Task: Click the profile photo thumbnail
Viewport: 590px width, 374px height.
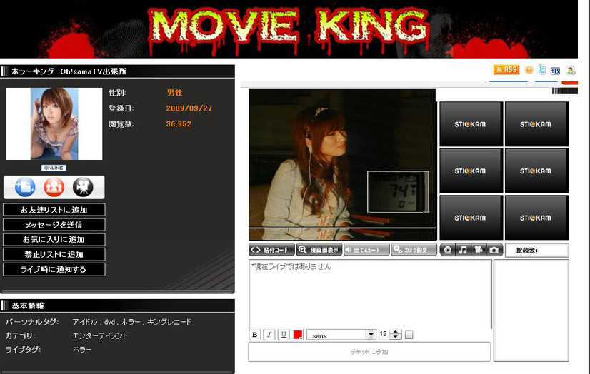Action: pos(54,123)
